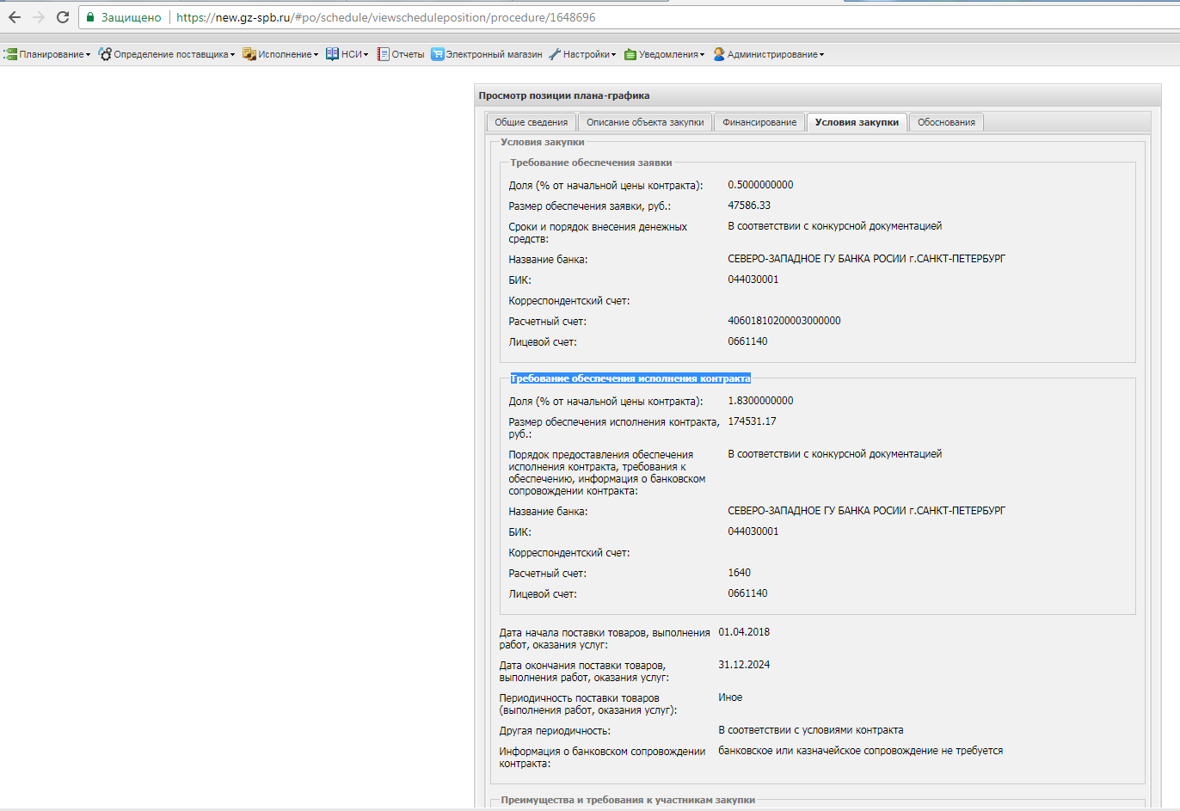Click the НСИ book icon

click(x=332, y=54)
